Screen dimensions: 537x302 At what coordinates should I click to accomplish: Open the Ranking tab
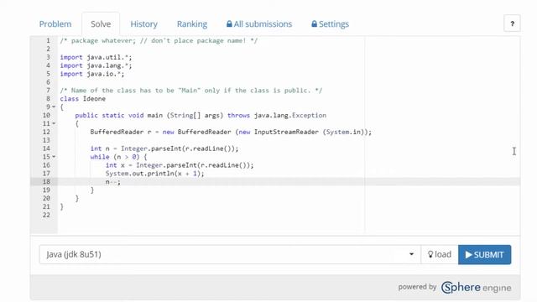click(x=192, y=24)
